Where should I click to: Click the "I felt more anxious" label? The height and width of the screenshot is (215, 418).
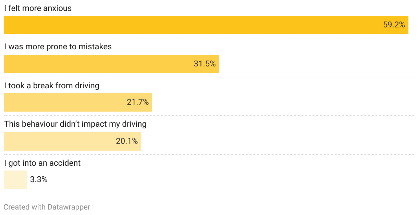point(38,8)
